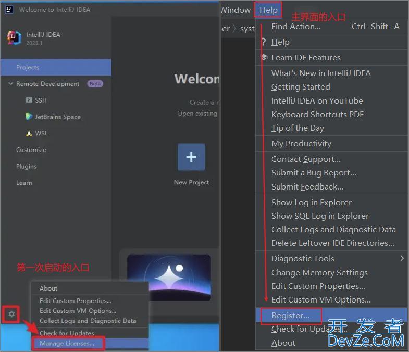Open the Diagnostic Tools submenu arrow
The width and height of the screenshot is (409, 352).
(x=402, y=258)
